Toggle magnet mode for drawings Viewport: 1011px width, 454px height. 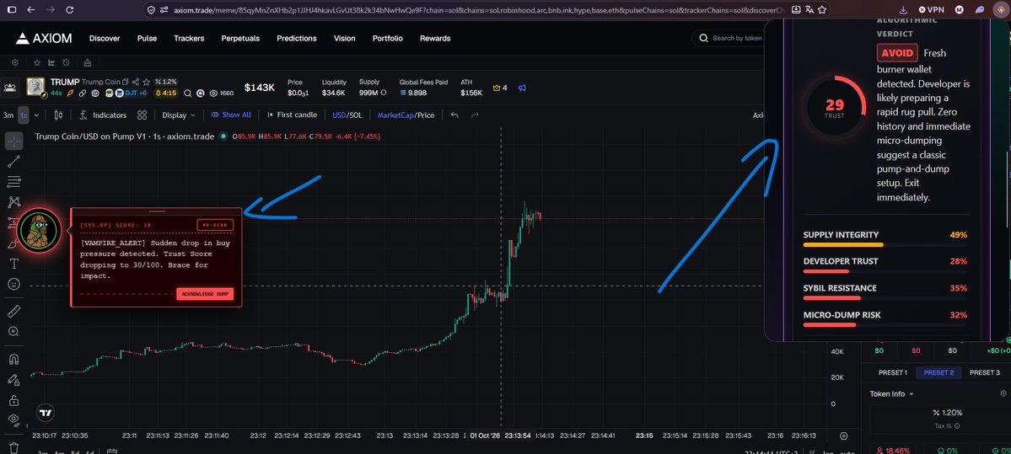[14, 360]
